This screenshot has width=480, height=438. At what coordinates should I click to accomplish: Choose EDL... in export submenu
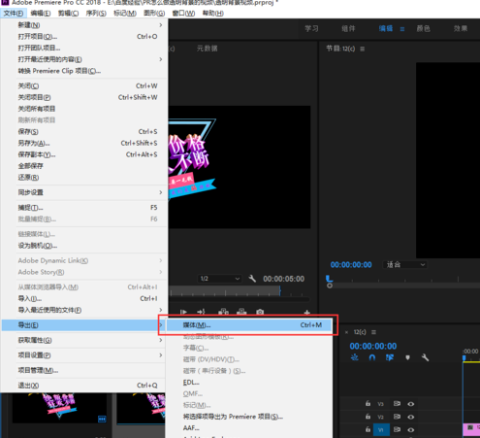coord(249,383)
